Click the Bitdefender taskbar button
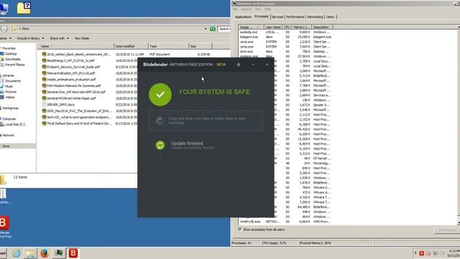This screenshot has width=460, height=259. (x=73, y=253)
